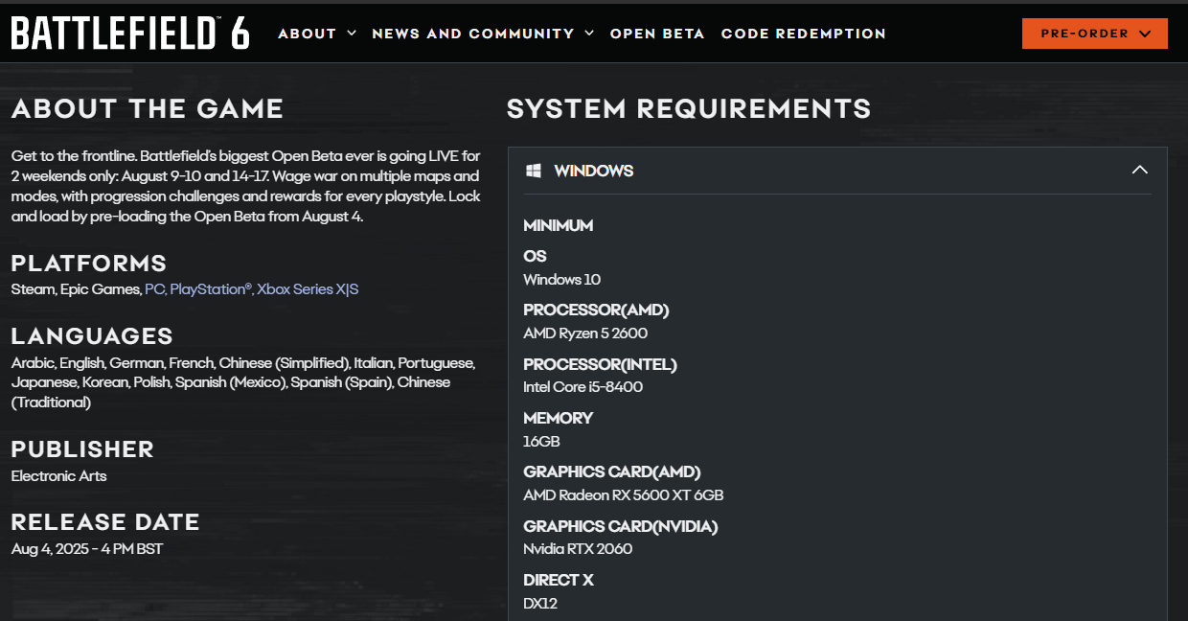
Task: Go to the Open Beta page
Action: [657, 34]
